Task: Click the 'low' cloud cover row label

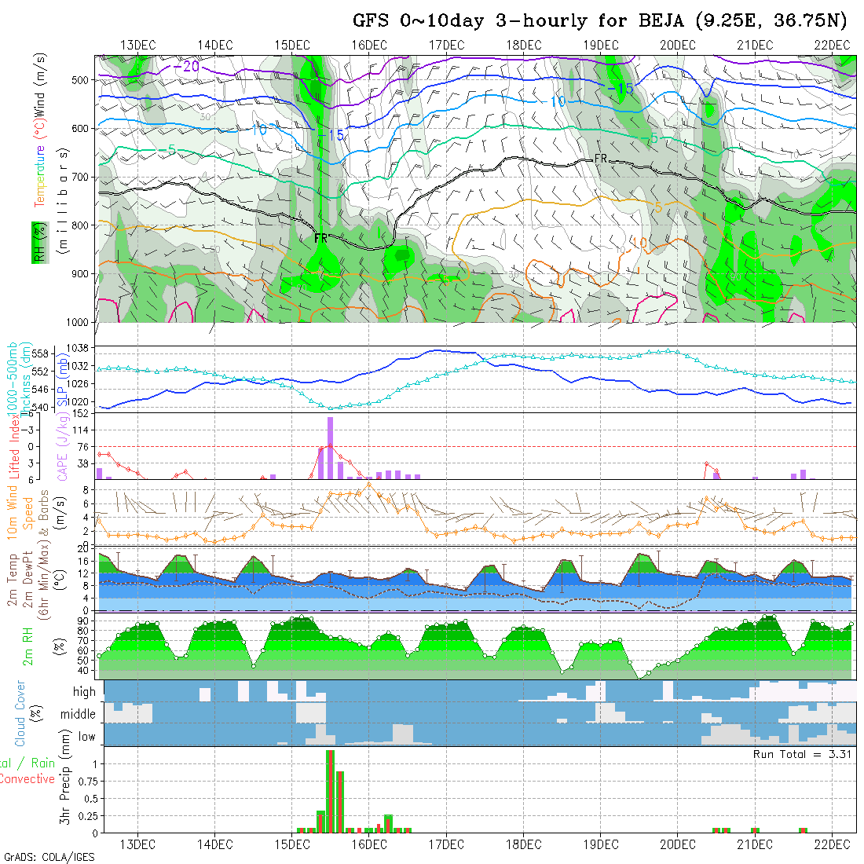Action: tap(86, 736)
